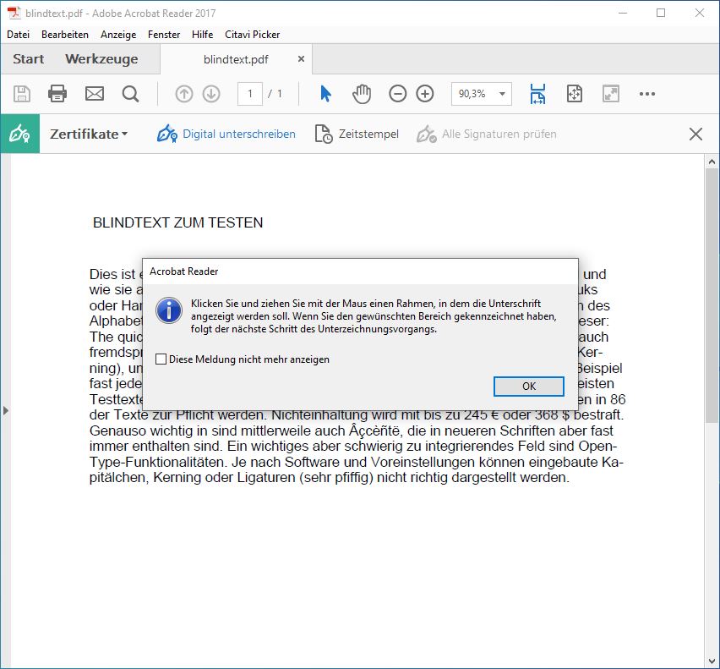Open the Fenster menu

[164, 35]
